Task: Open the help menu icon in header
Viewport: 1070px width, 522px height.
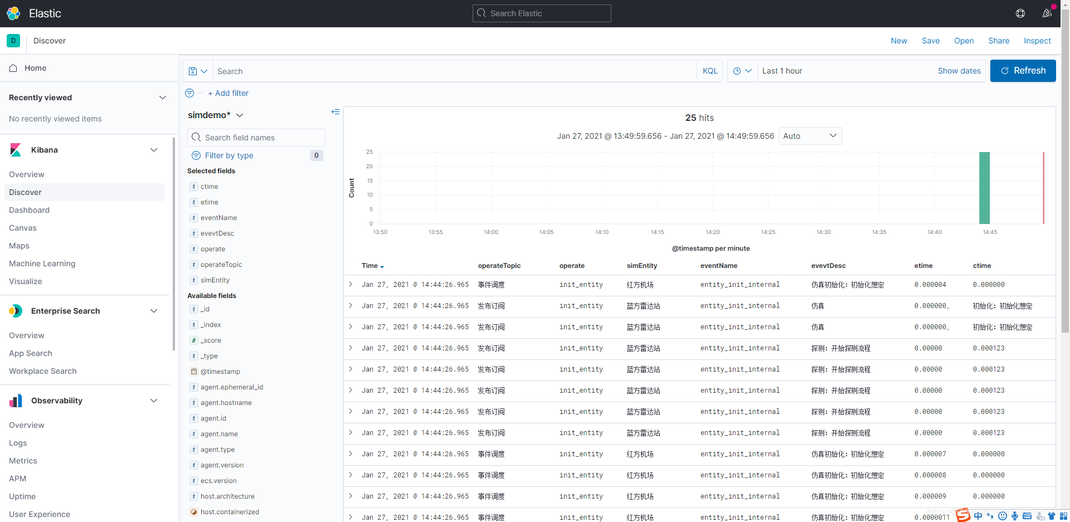Action: 1020,13
